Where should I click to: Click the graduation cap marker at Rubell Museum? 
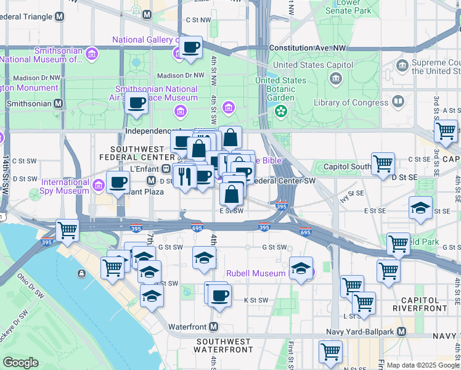point(301,269)
